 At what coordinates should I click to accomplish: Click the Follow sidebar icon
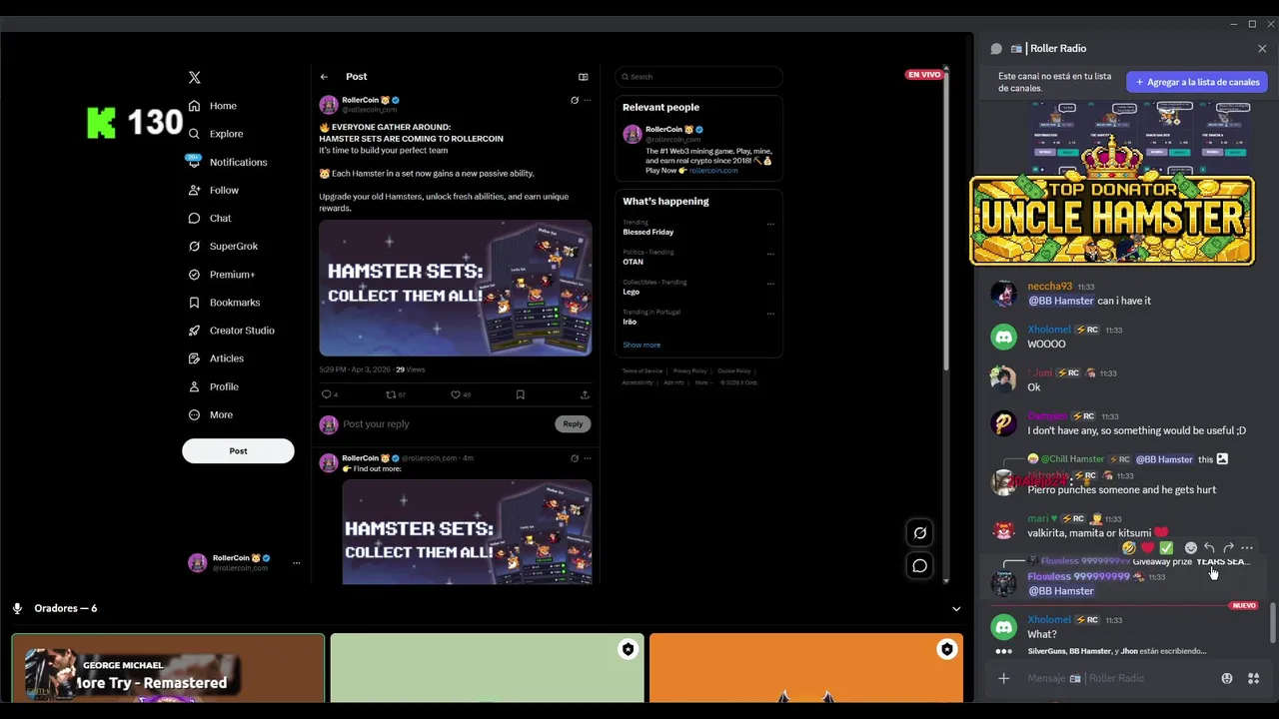[194, 190]
